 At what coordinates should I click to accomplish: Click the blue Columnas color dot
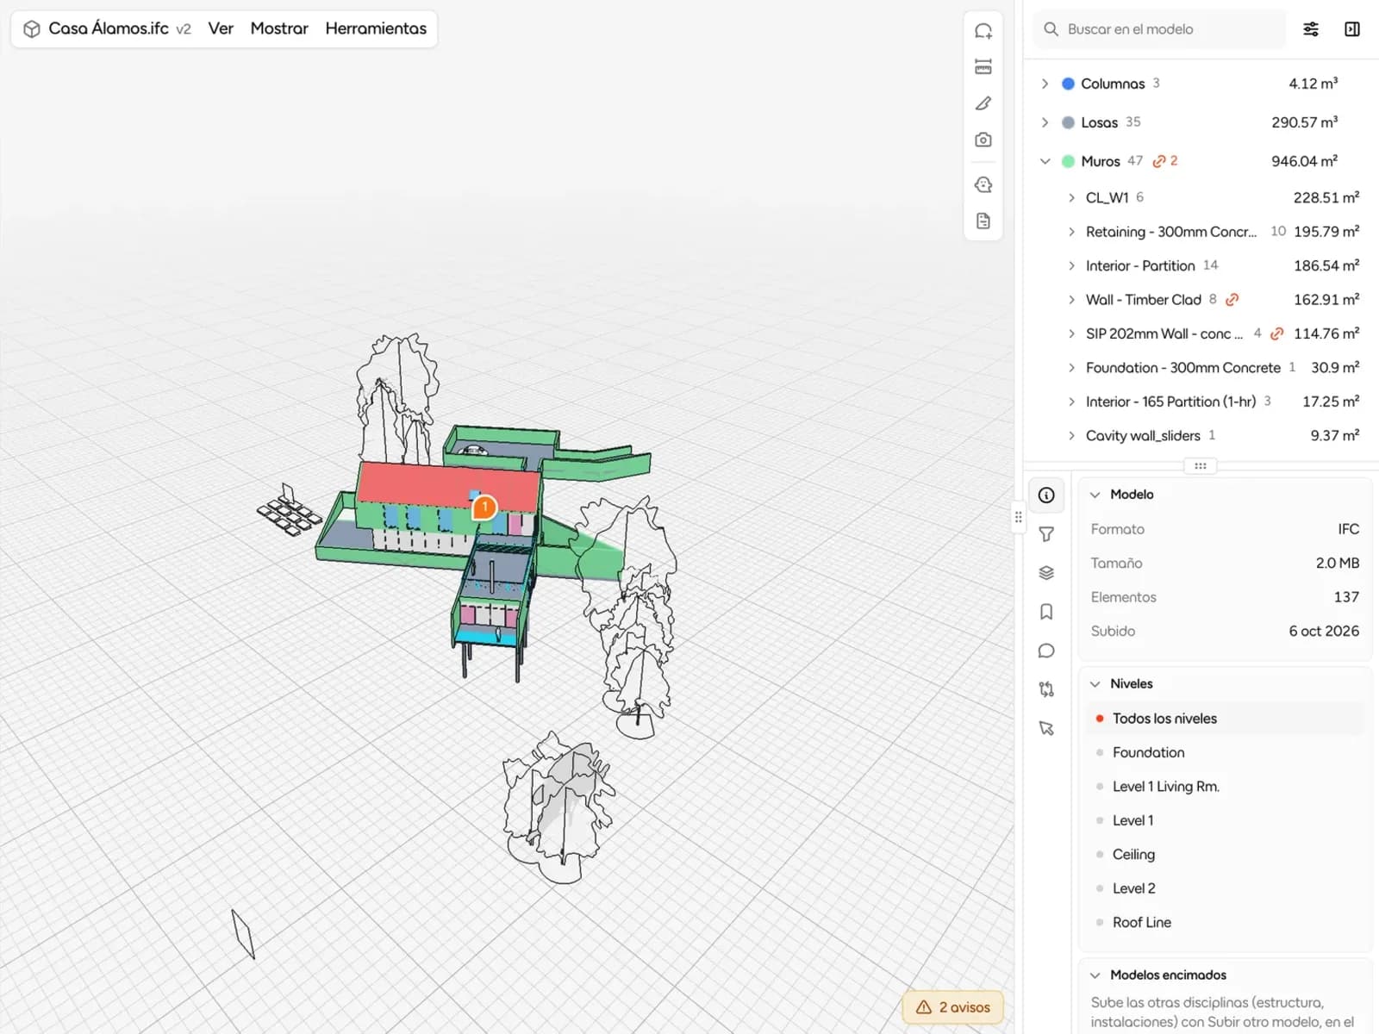tap(1068, 84)
